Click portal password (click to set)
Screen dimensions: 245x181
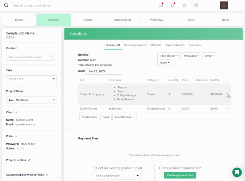click(28, 144)
